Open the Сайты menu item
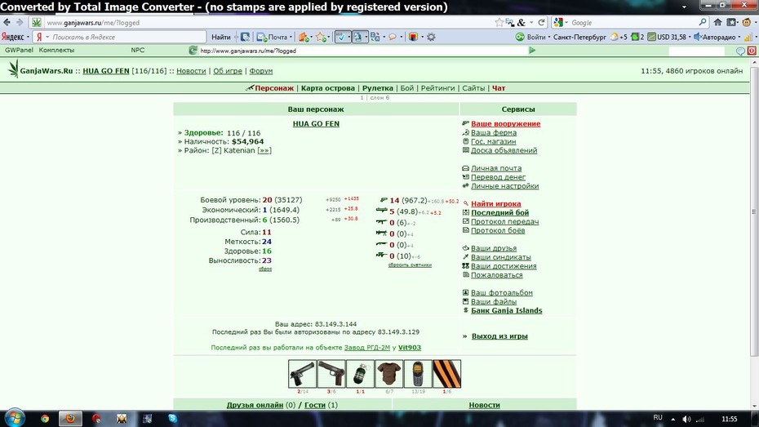The width and height of the screenshot is (759, 427). tap(473, 88)
